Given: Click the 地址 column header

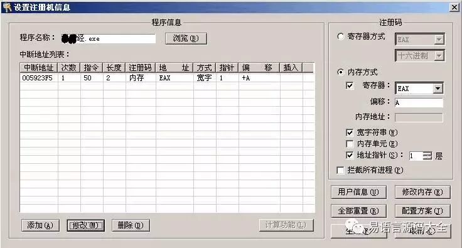Looking at the screenshot, I should pyautogui.click(x=175, y=68).
